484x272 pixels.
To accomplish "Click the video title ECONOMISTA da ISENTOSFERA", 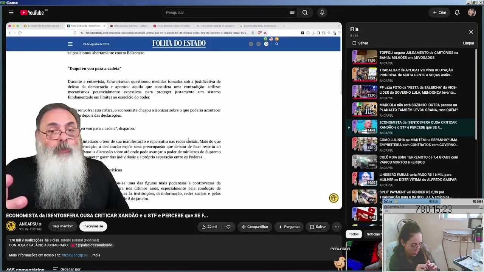I will click(107, 215).
